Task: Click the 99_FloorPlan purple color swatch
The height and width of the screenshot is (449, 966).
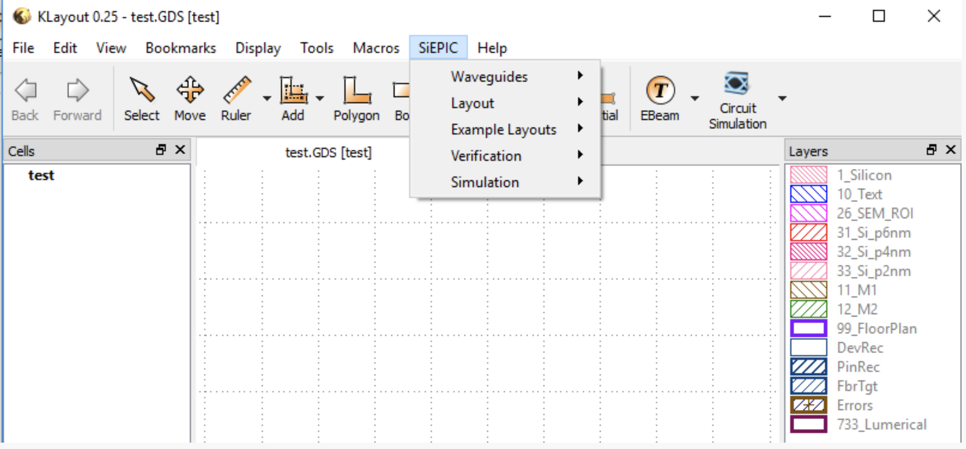Action: click(x=808, y=328)
